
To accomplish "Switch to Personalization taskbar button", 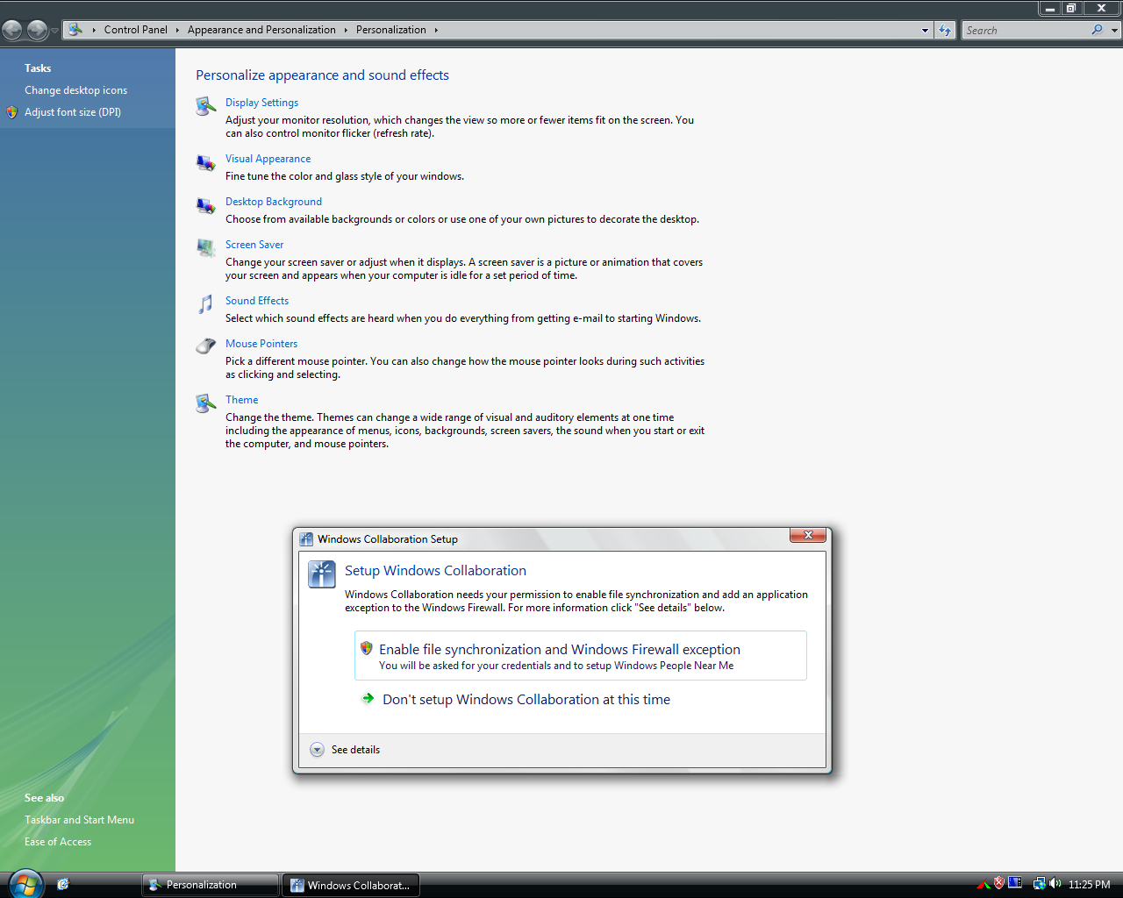I will click(211, 885).
